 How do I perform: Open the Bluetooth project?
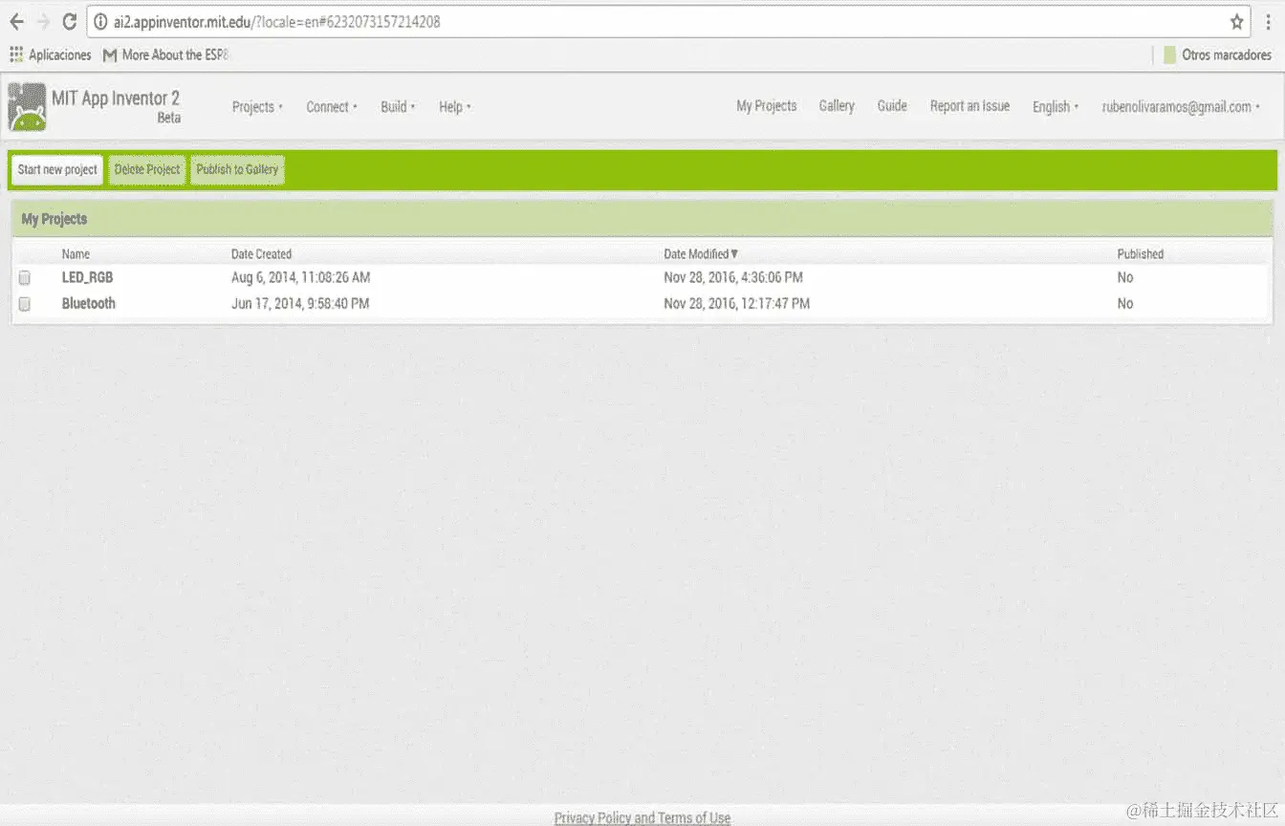point(88,303)
